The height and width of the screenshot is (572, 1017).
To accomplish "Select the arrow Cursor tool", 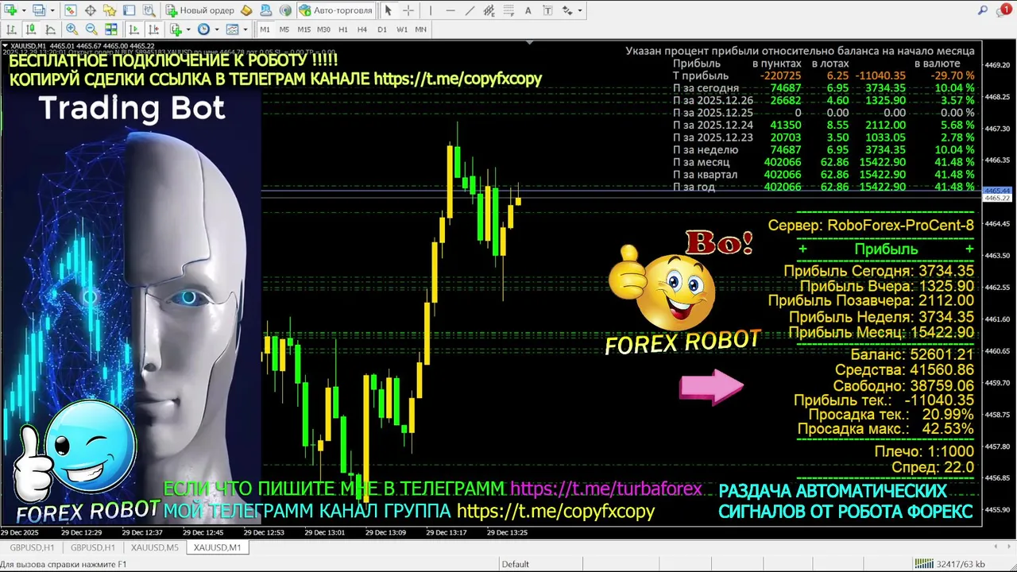I will click(x=389, y=10).
